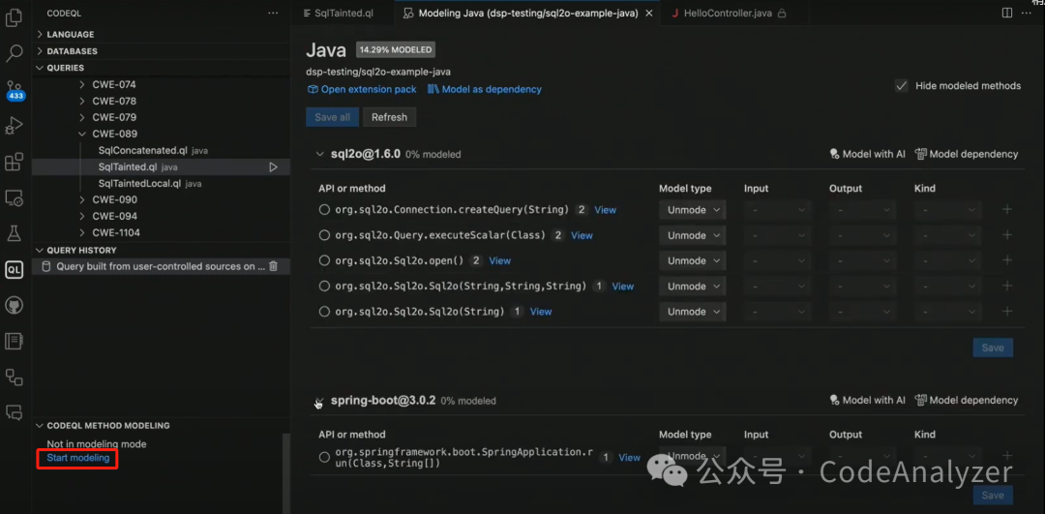Open Model type dropdown for executeScalar(Class)
This screenshot has height=514, width=1045.
(x=693, y=235)
